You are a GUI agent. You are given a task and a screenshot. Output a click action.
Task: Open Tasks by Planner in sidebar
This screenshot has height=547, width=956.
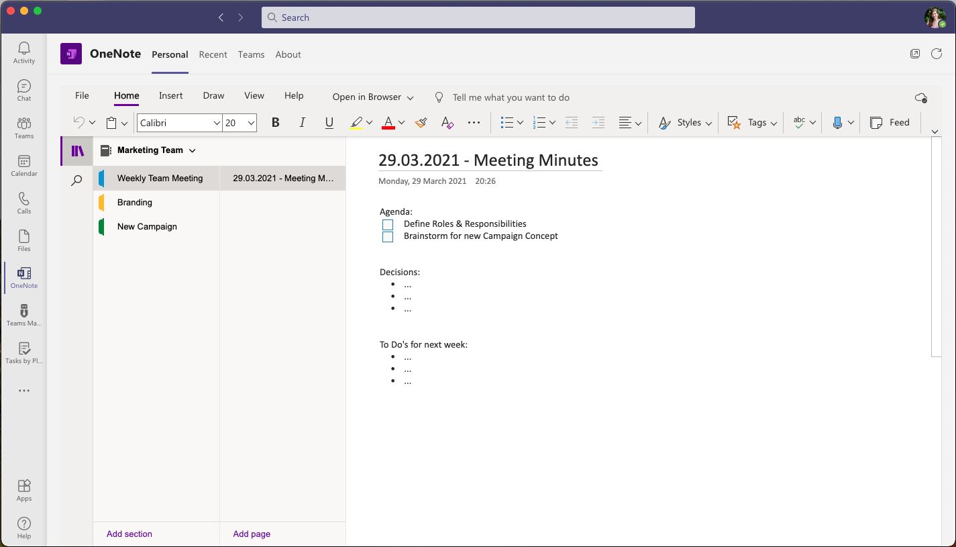click(x=24, y=352)
